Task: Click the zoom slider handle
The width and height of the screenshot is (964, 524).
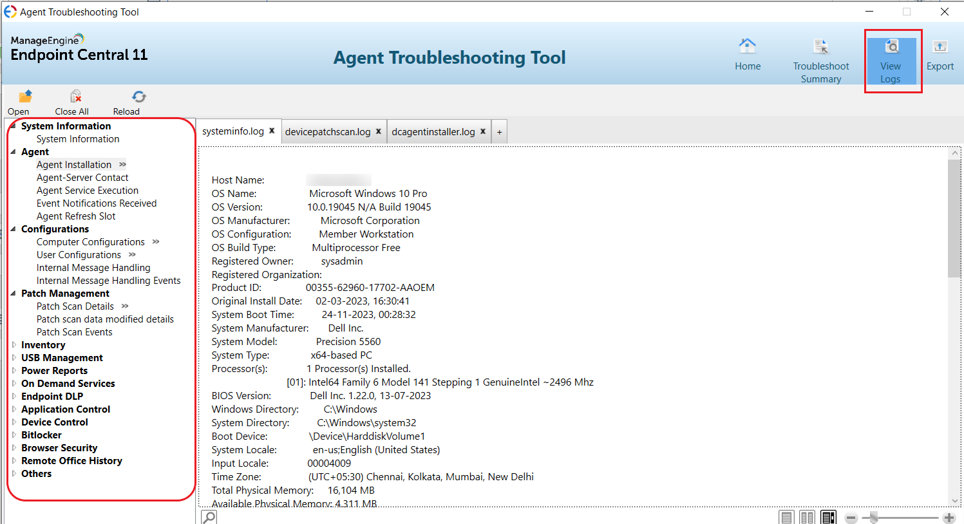Action: [x=873, y=518]
